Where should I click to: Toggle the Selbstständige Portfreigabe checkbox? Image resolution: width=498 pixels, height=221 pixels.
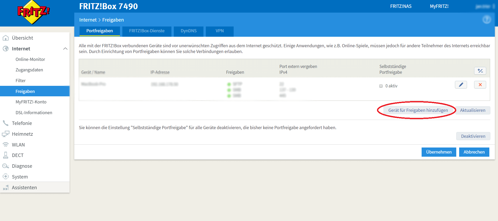[381, 86]
